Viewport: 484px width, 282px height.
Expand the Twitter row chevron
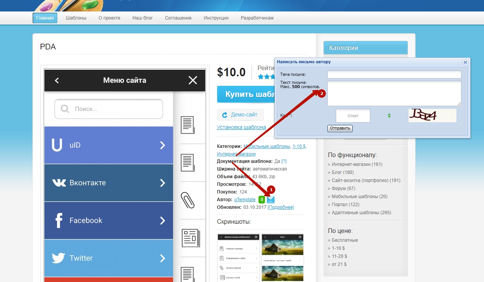[x=162, y=258]
